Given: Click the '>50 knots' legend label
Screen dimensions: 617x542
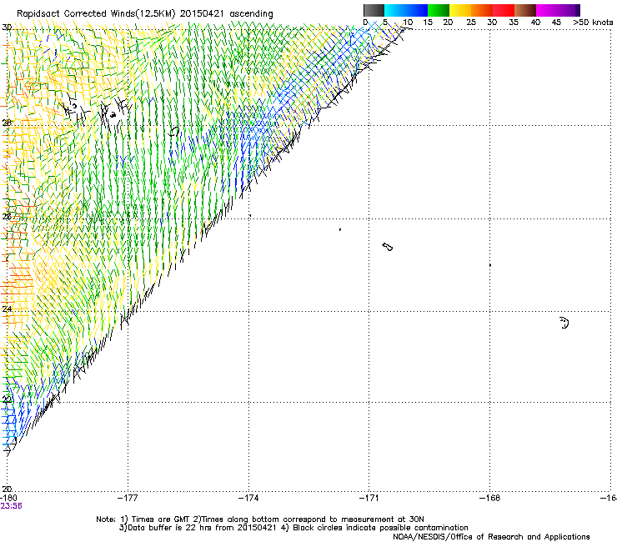Looking at the screenshot, I should point(593,23).
